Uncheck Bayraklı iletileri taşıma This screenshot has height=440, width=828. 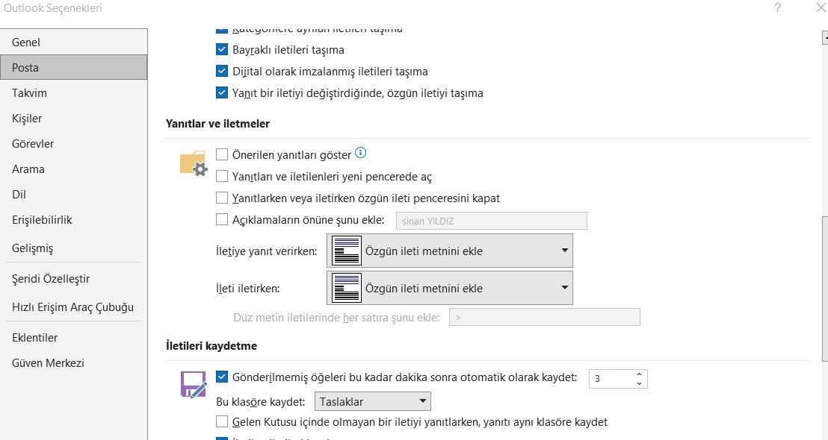click(222, 50)
